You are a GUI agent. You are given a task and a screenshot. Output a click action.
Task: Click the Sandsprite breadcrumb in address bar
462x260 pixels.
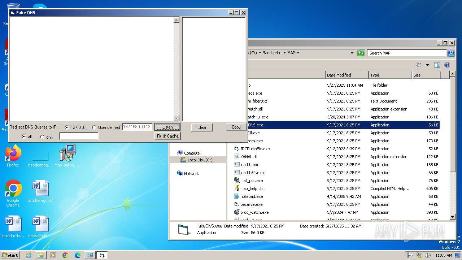click(x=272, y=53)
